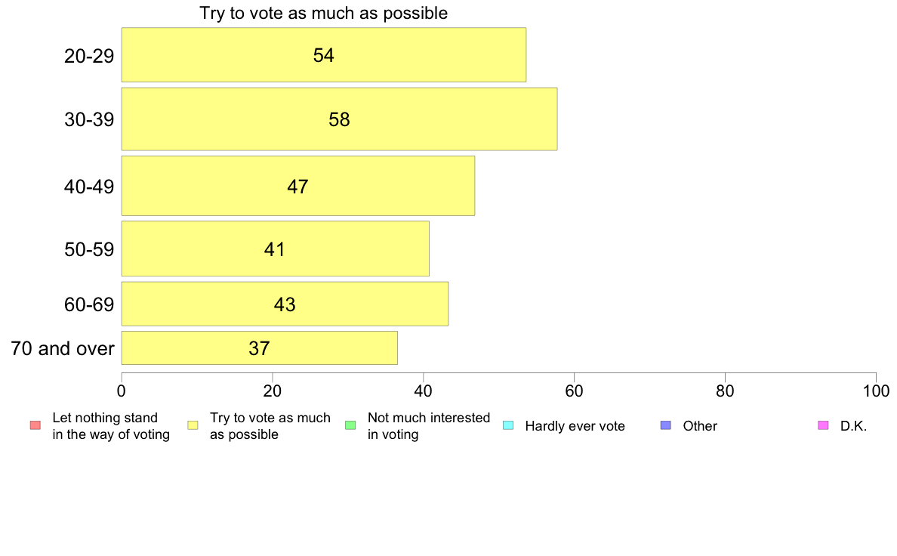Click the magenta 'D.K.' legend swatch
897x556 pixels.
tap(823, 425)
